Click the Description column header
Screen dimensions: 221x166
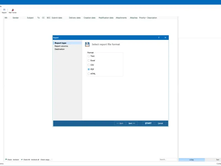click(x=152, y=18)
